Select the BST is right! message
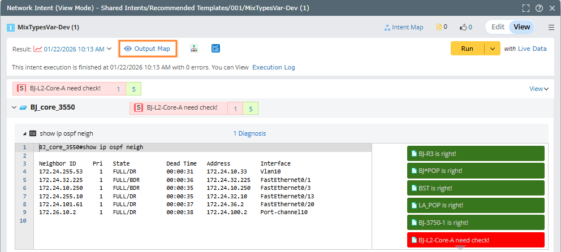The image size is (561, 252). pos(476,188)
